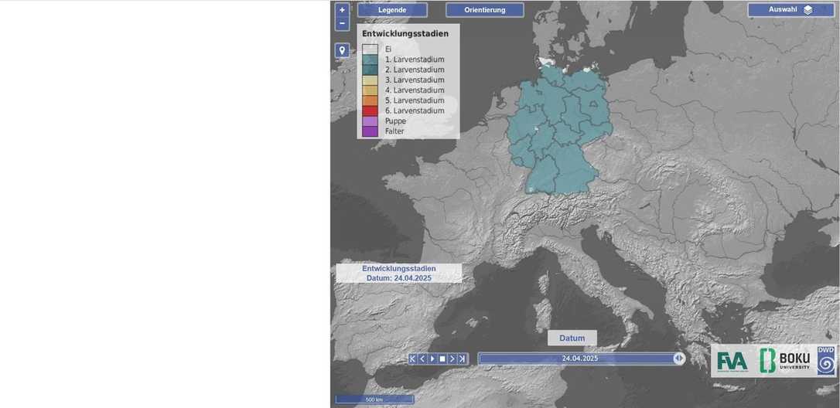
Task: Toggle the Orientierung overlay
Action: coord(484,10)
